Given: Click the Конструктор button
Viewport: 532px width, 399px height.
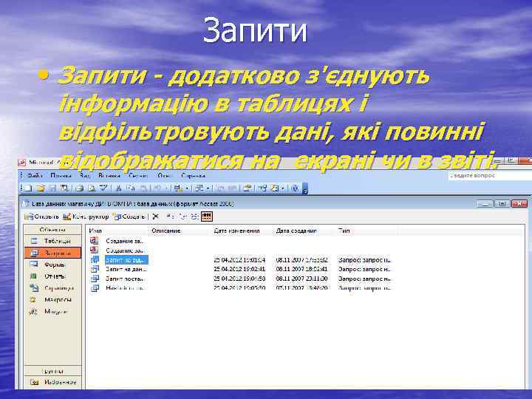Looking at the screenshot, I should [86, 216].
